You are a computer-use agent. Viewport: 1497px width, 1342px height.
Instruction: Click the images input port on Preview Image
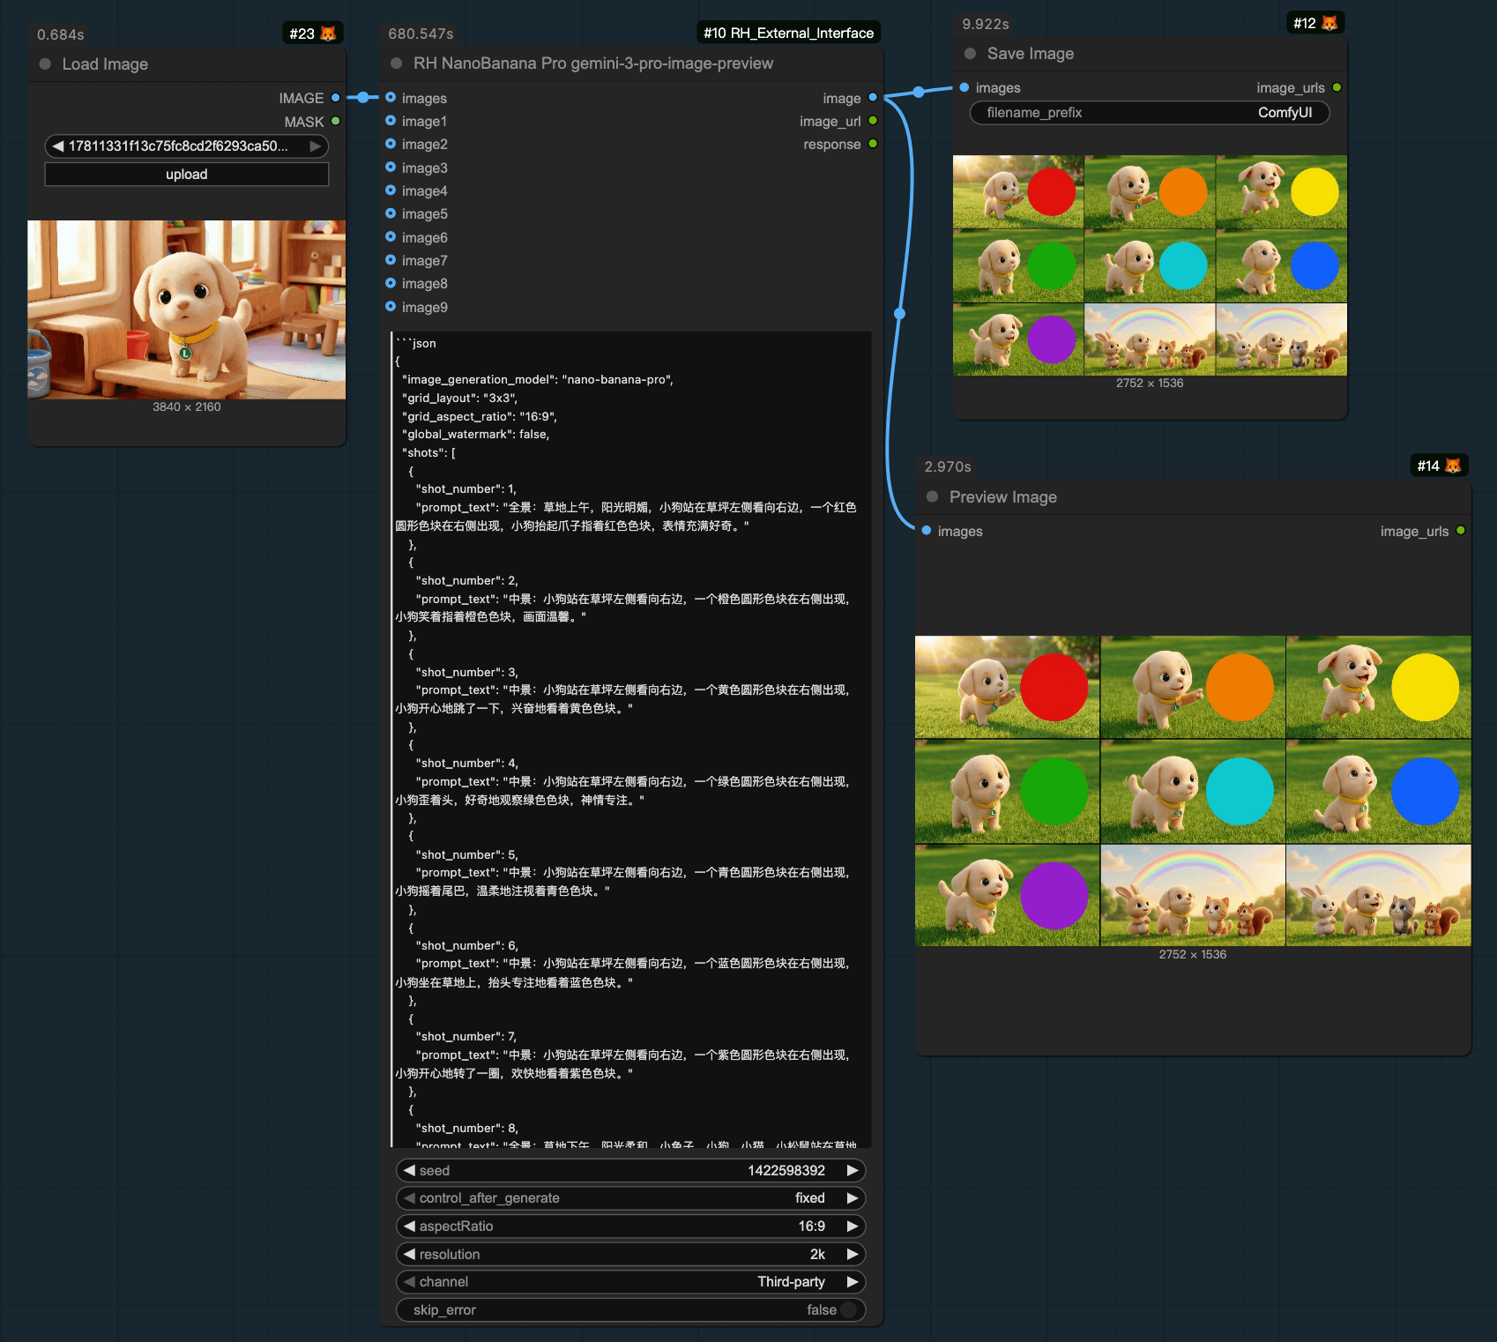pos(927,531)
